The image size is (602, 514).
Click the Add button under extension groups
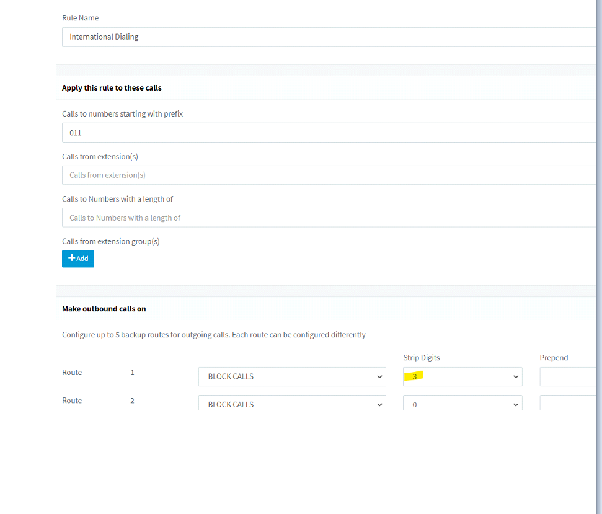pyautogui.click(x=77, y=259)
